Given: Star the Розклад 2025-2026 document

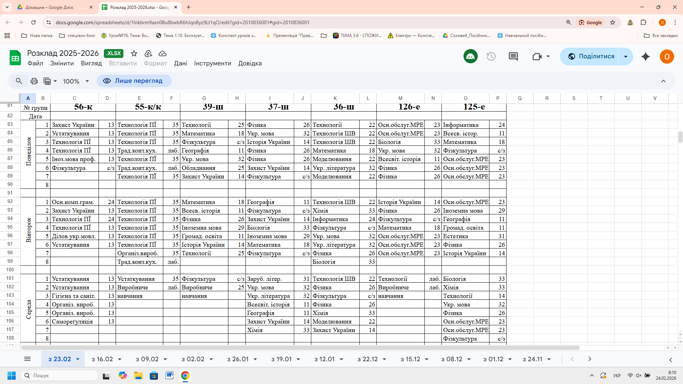Looking at the screenshot, I should 134,53.
